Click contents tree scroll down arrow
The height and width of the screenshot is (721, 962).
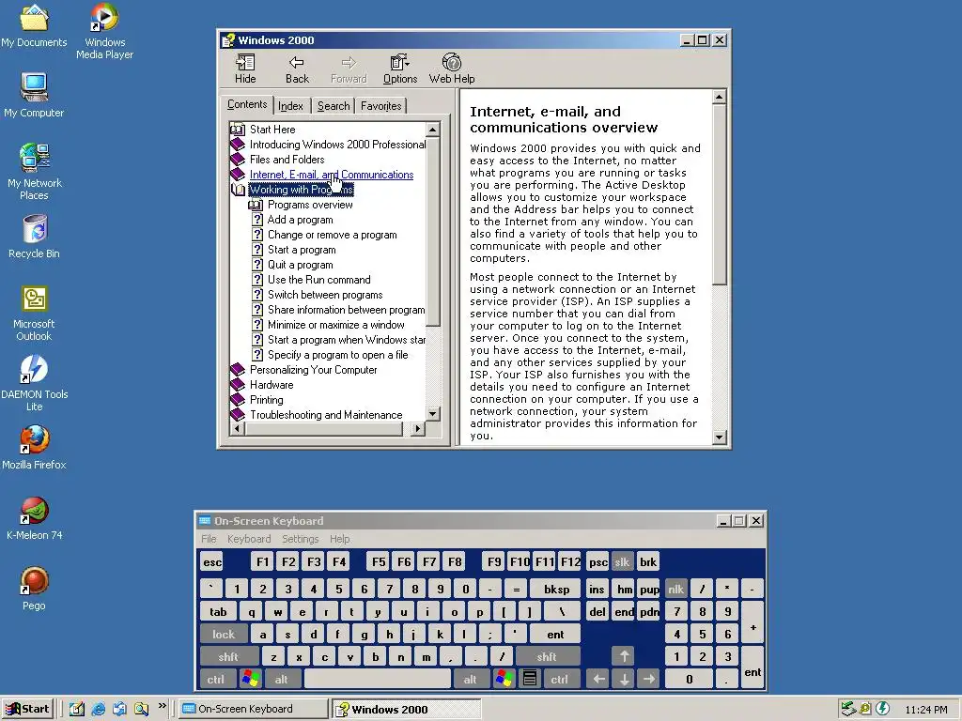click(x=432, y=414)
